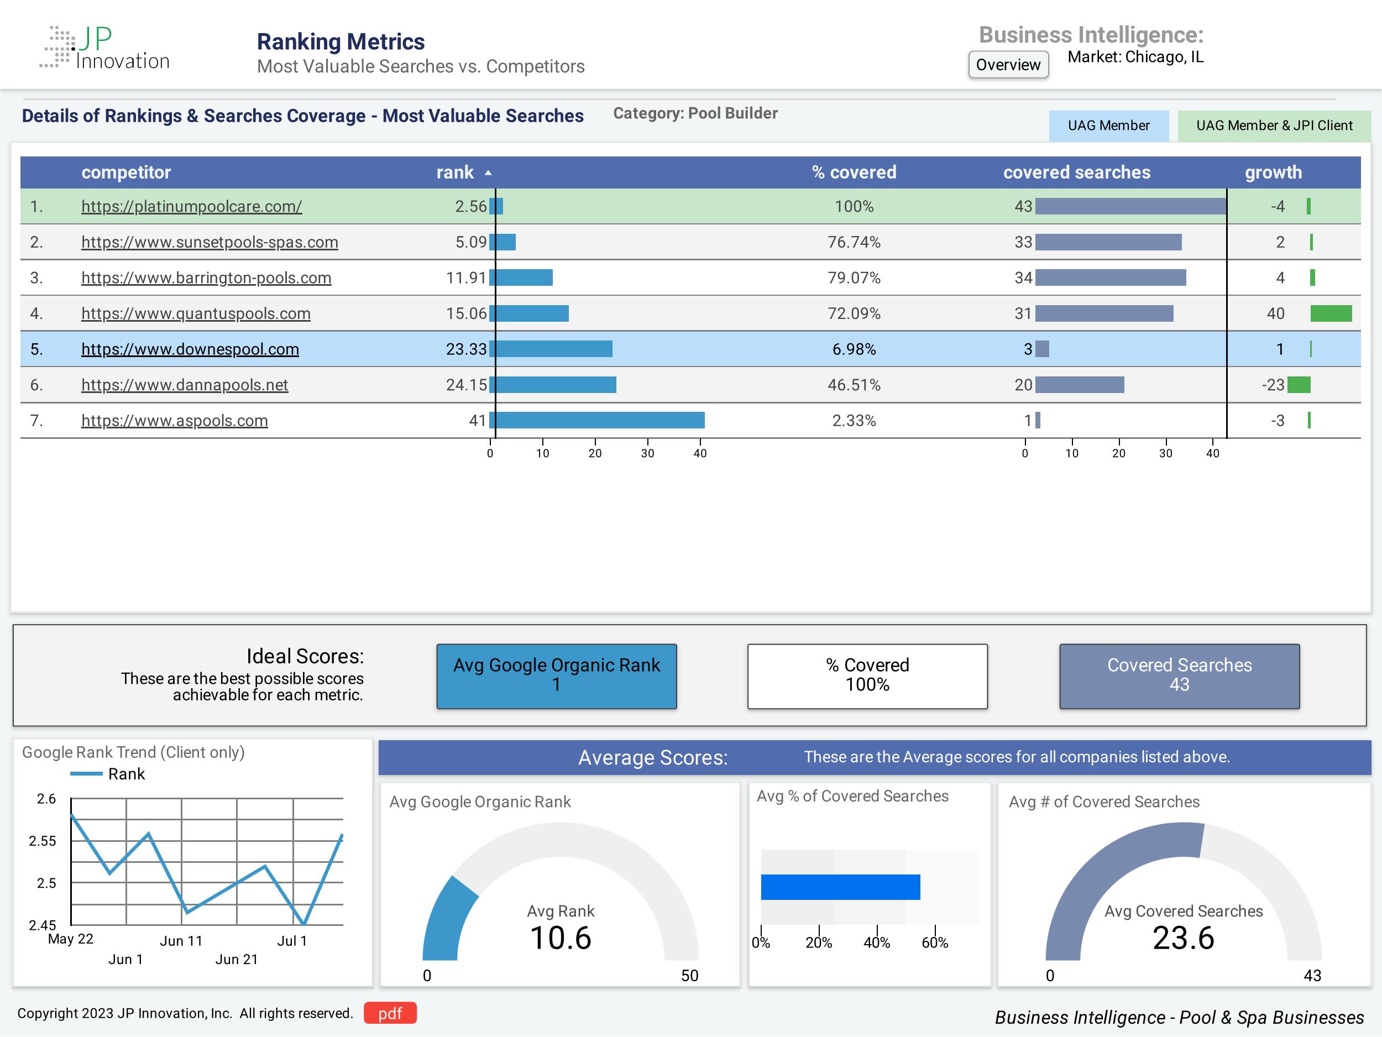The height and width of the screenshot is (1037, 1382).
Task: Click rank bar for aspools.com row
Action: [597, 421]
